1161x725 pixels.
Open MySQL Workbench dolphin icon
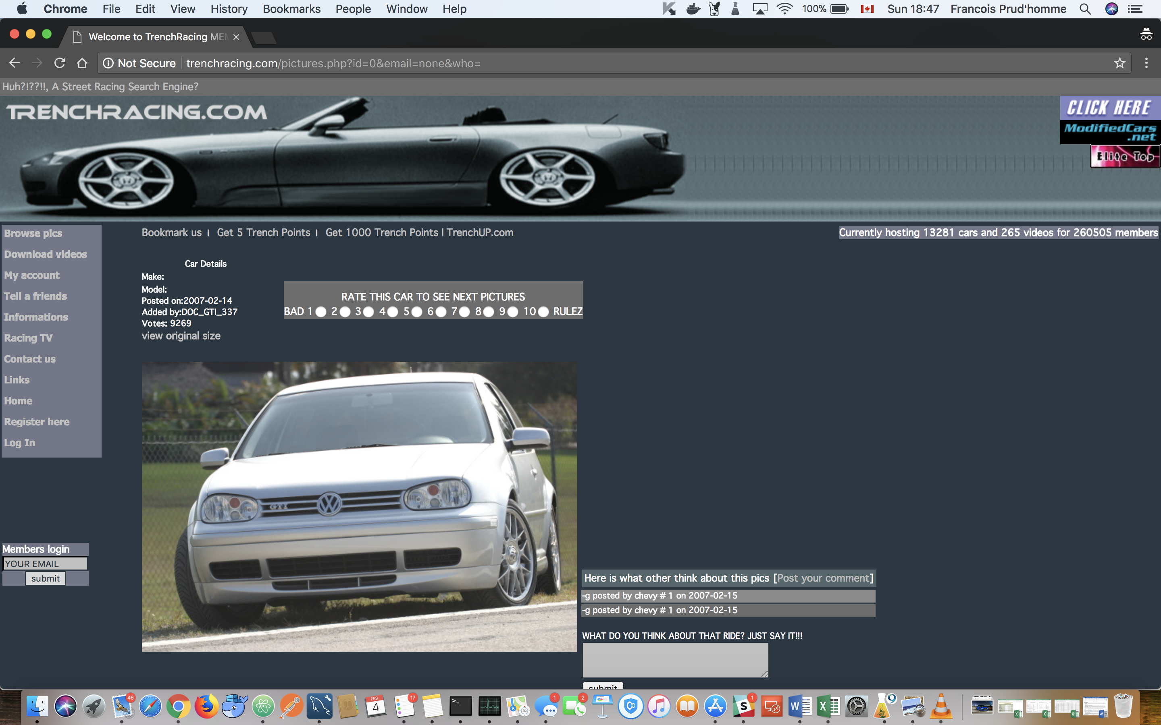[320, 706]
